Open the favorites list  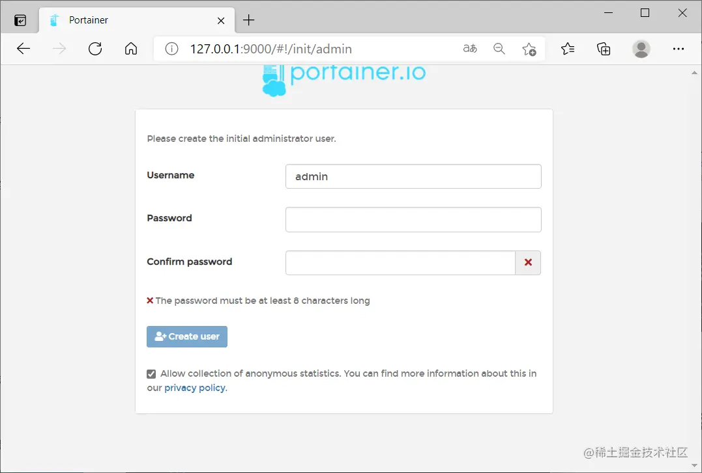pos(568,48)
